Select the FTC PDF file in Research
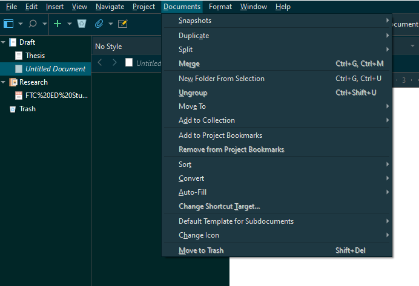 tap(56, 96)
